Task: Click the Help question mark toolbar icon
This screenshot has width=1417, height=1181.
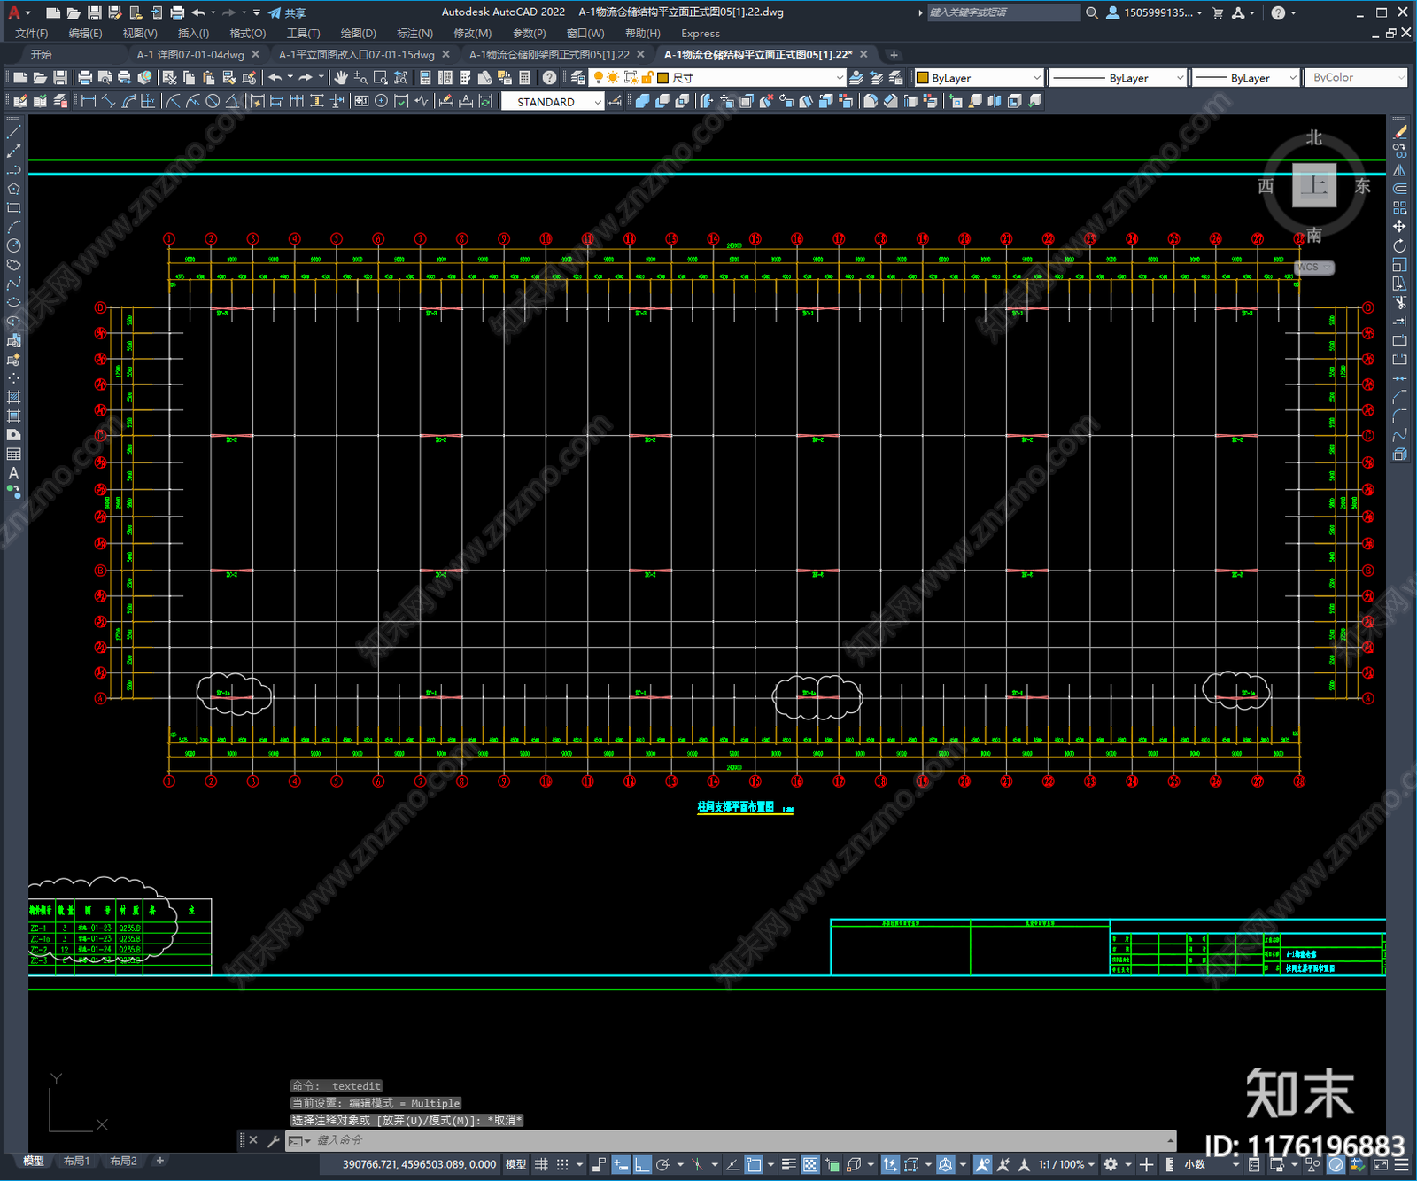Action: 550,78
